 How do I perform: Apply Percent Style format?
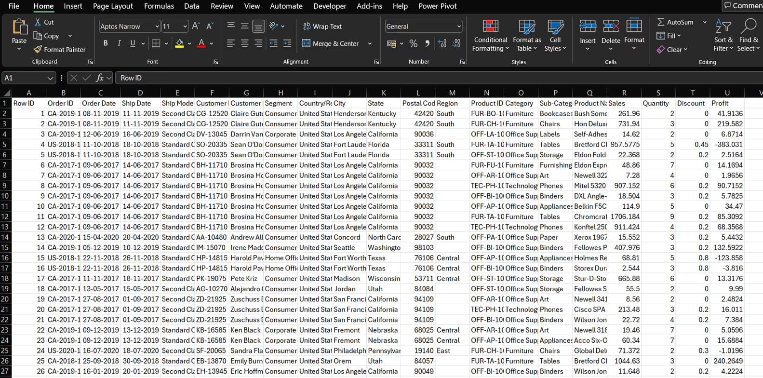(x=413, y=43)
